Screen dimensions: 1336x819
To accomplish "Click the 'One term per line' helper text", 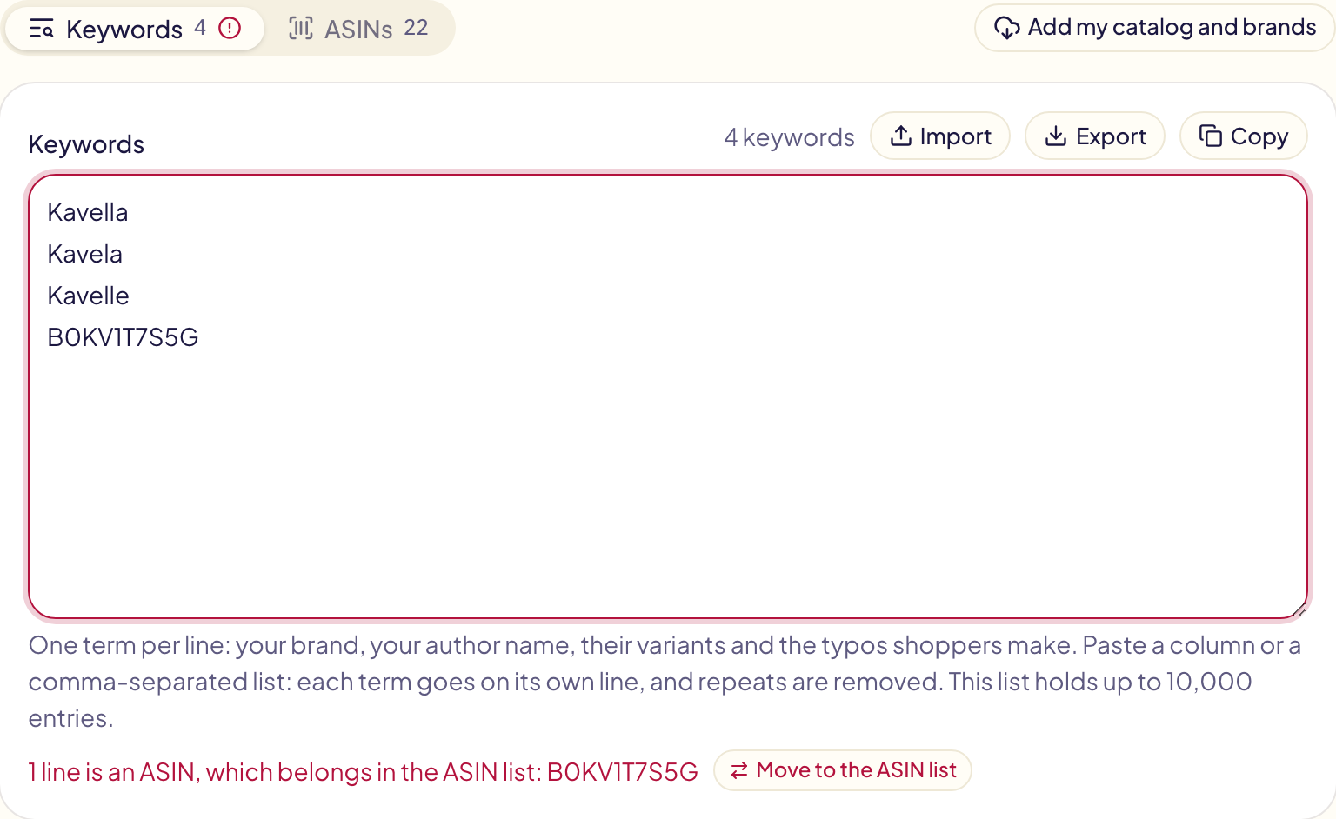I will click(x=665, y=682).
